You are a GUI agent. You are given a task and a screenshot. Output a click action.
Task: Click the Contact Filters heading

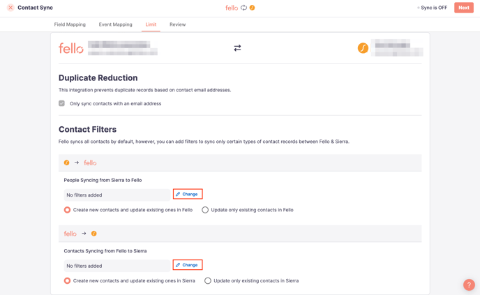click(x=87, y=130)
